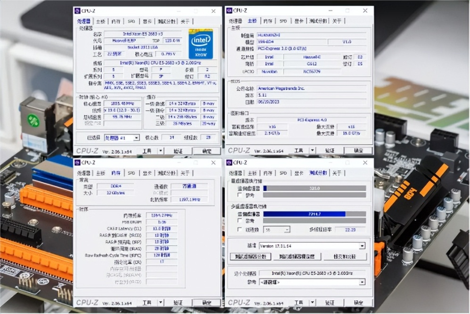Open the 关于 tab in the memory window
470x314 pixels.
[185, 173]
